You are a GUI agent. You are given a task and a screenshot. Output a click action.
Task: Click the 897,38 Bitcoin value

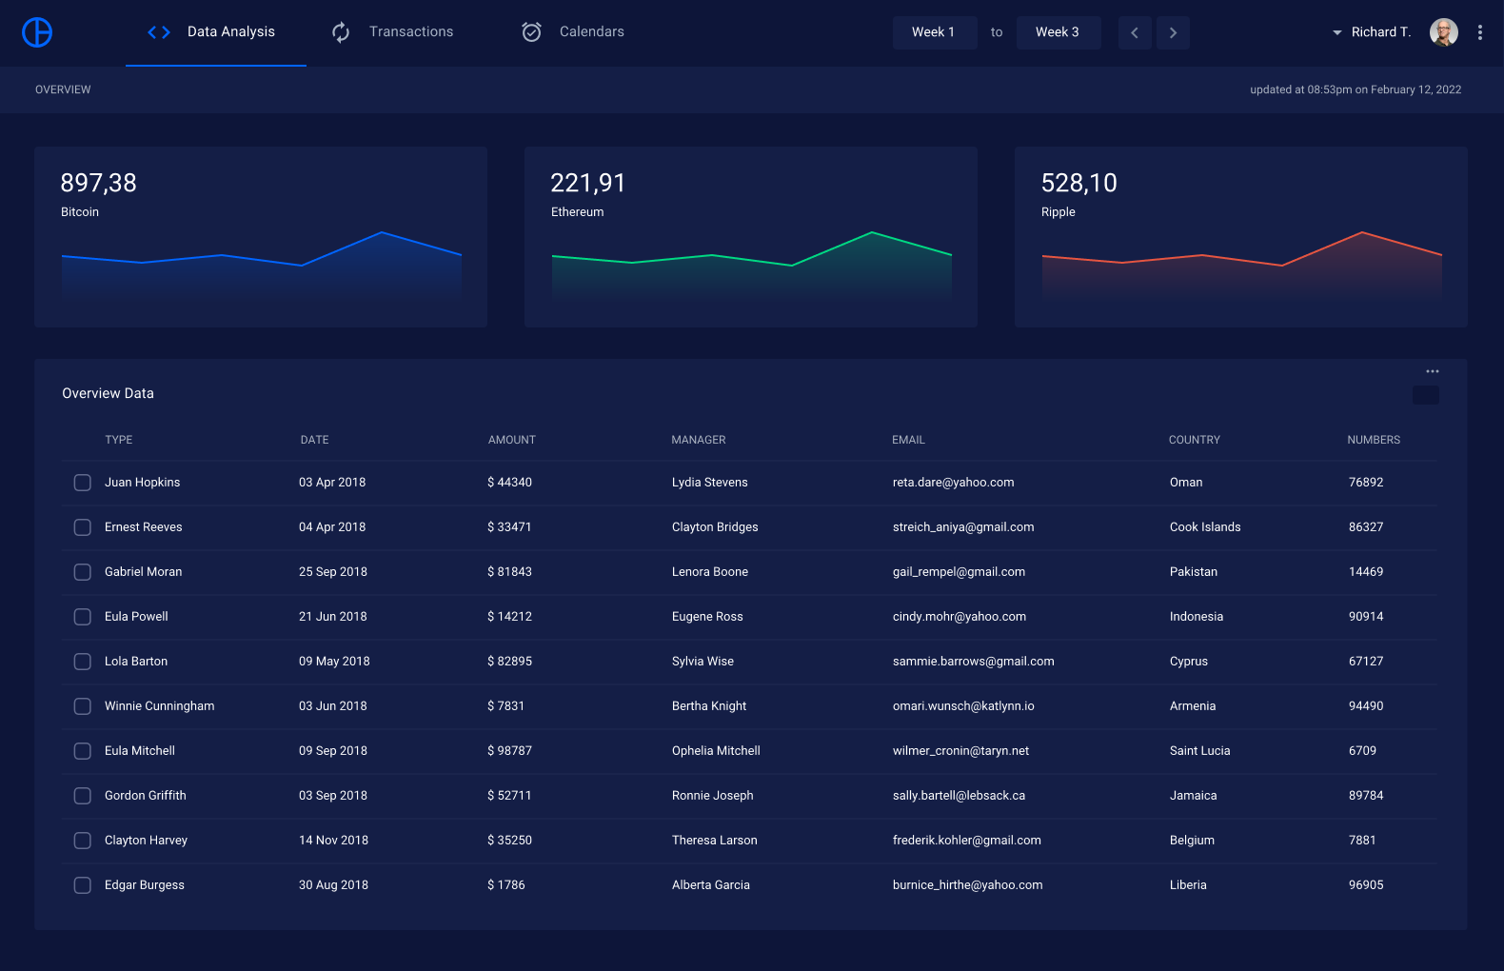click(99, 183)
